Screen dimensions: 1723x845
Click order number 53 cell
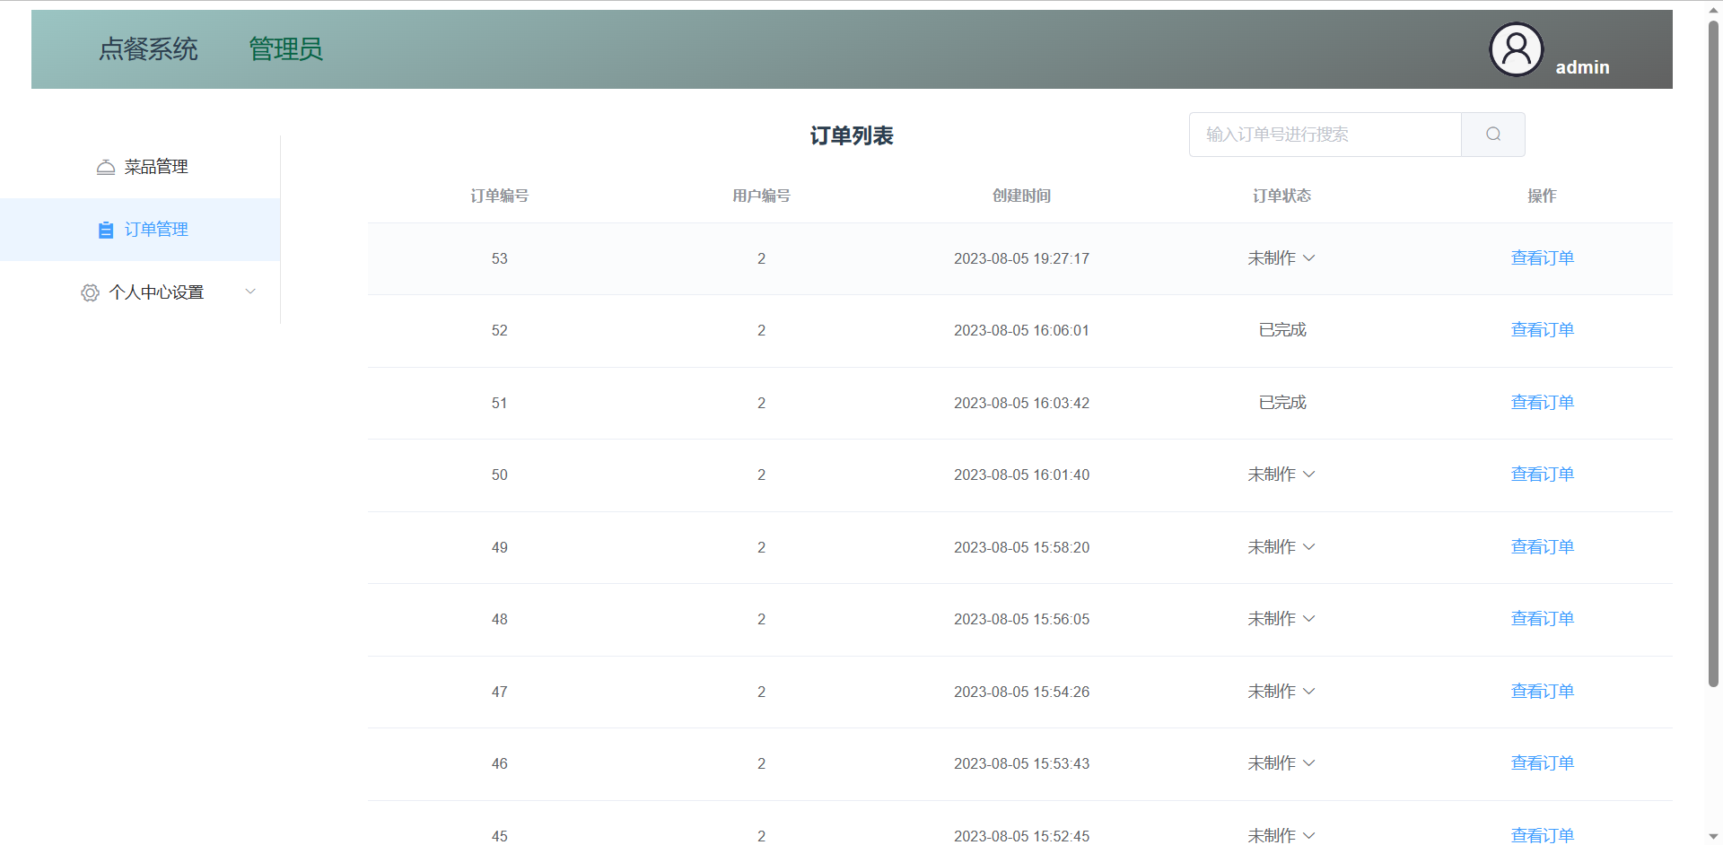(x=500, y=258)
